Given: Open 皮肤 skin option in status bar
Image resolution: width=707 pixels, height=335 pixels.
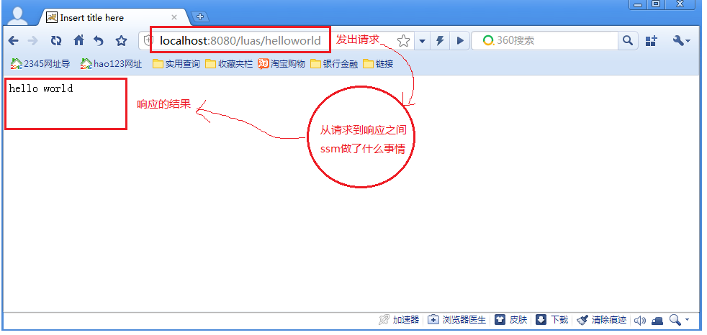Looking at the screenshot, I should pos(511,320).
